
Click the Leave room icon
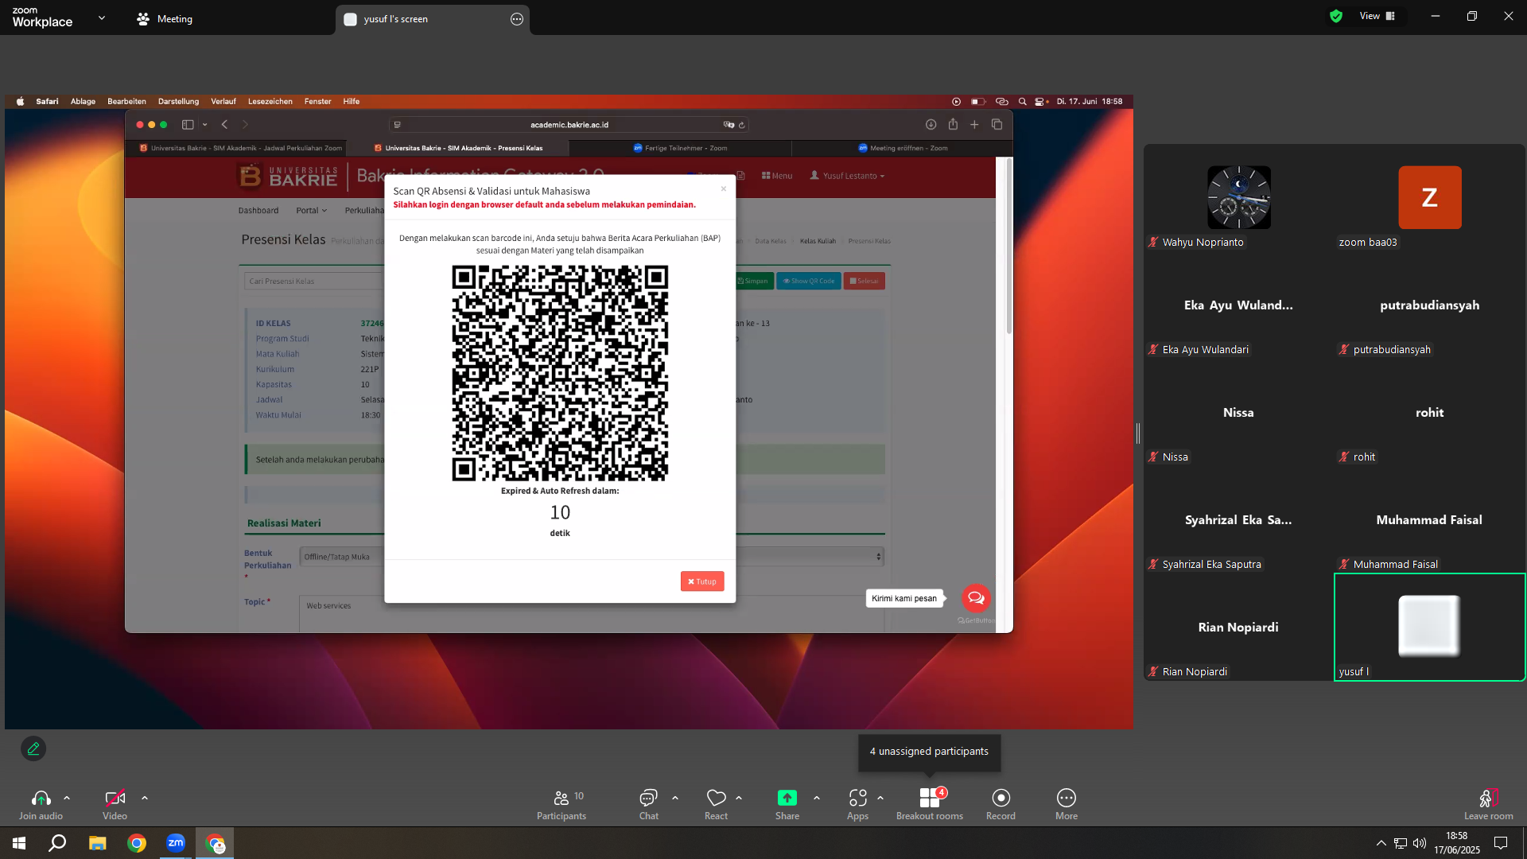pos(1489,798)
